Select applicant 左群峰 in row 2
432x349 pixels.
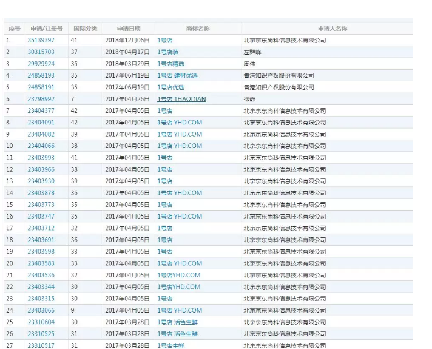tap(252, 52)
